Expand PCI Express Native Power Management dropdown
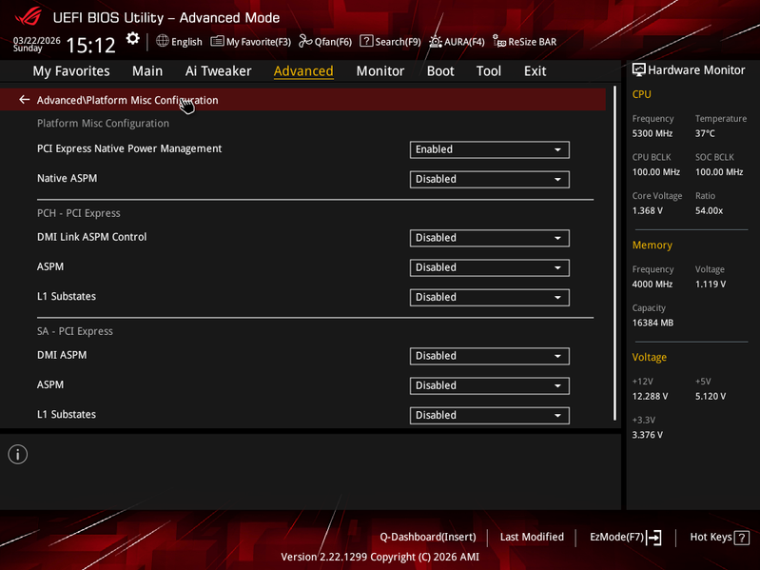This screenshot has width=760, height=570. coord(490,149)
